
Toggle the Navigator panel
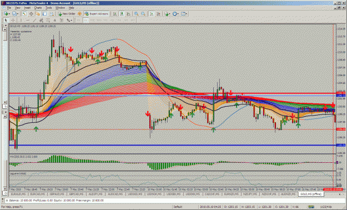pos(38,14)
